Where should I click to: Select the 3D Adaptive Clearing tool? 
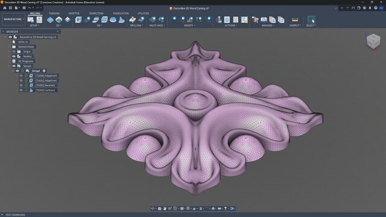click(x=78, y=20)
